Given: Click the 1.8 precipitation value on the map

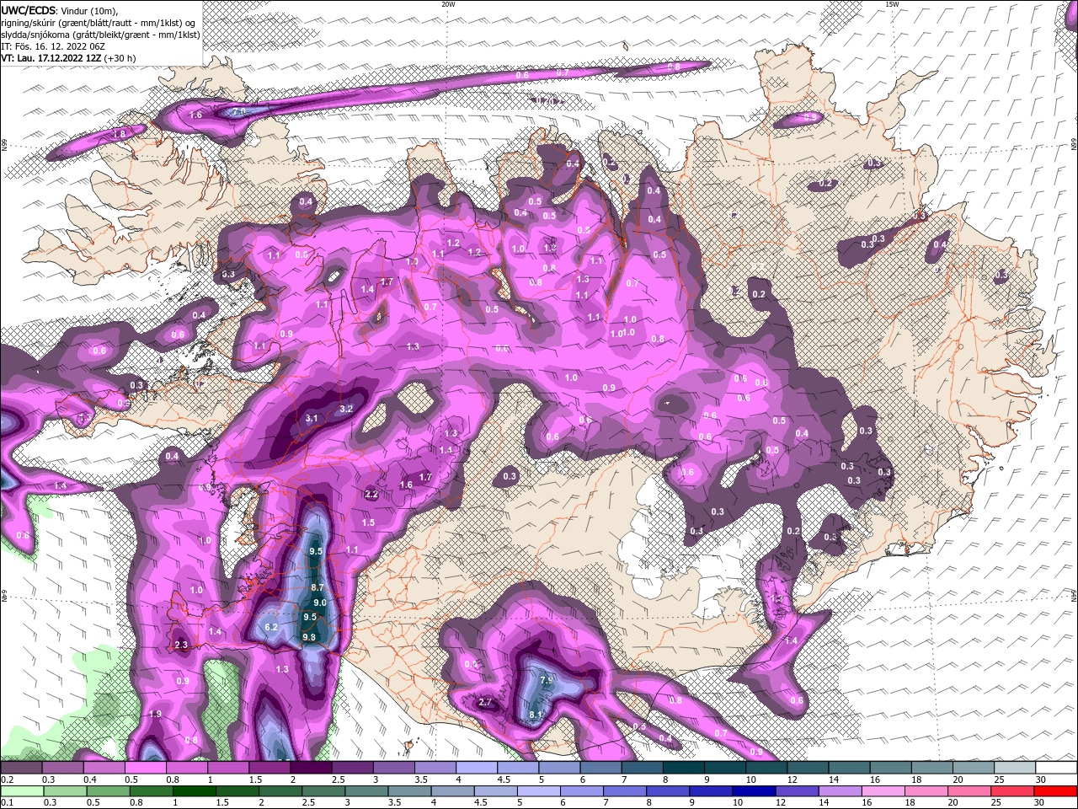Looking at the screenshot, I should coord(119,133).
